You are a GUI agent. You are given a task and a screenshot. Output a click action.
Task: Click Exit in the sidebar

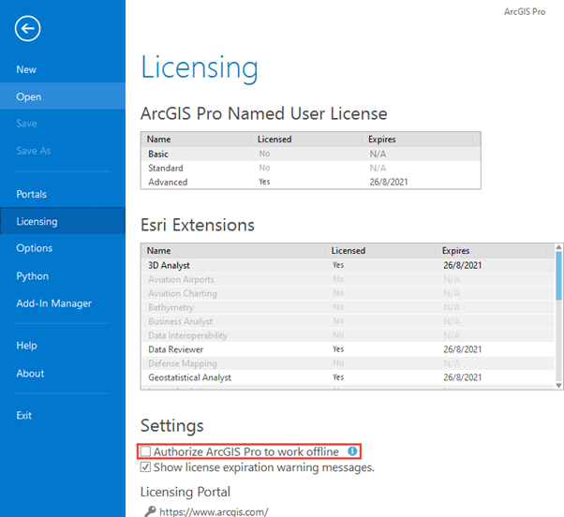tap(63, 415)
